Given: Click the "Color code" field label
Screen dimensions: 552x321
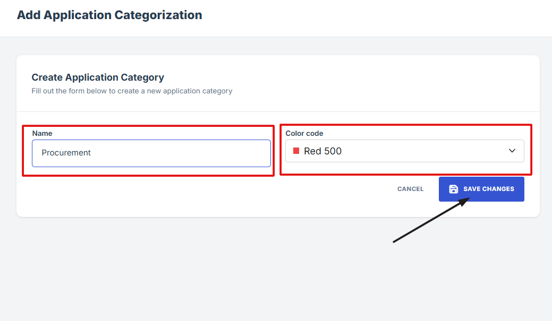Looking at the screenshot, I should [x=304, y=133].
